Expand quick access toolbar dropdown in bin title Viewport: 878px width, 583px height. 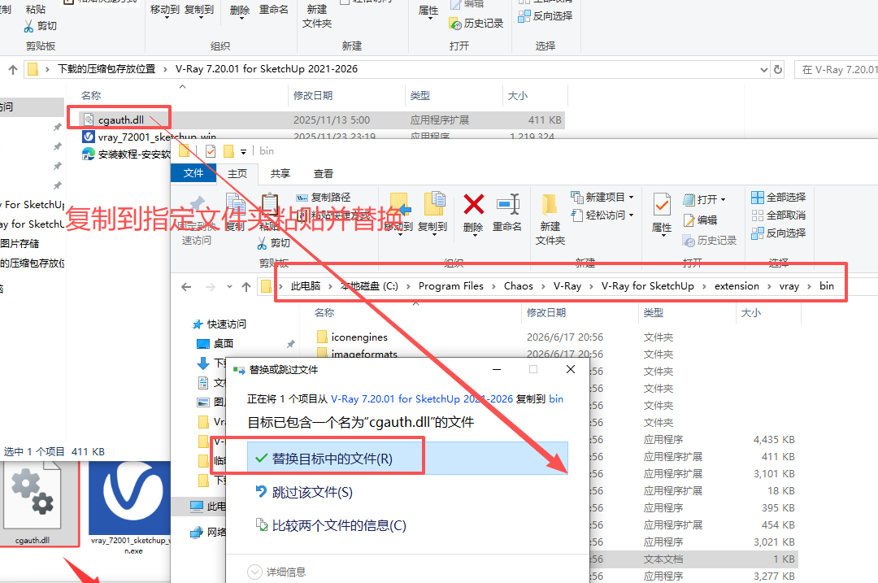(x=243, y=151)
